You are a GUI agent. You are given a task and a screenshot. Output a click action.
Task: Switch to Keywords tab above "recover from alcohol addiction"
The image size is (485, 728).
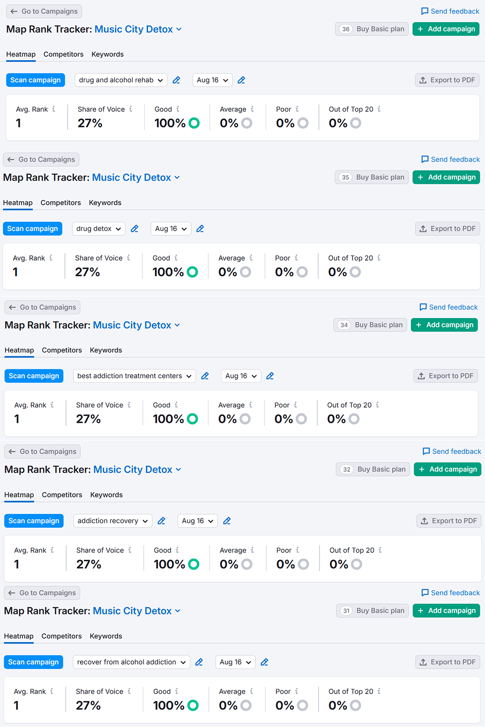coord(106,636)
